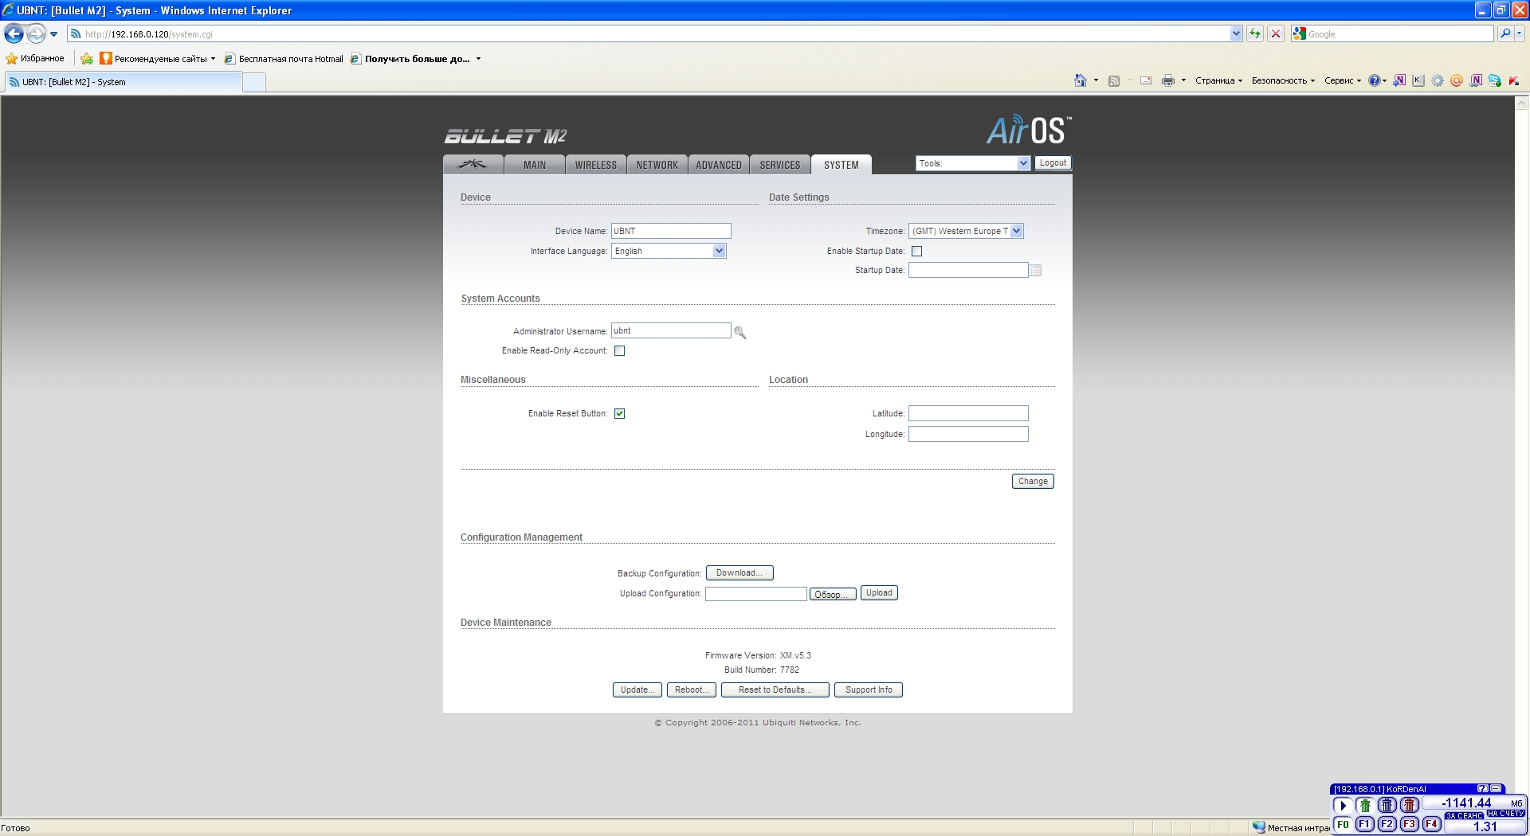The width and height of the screenshot is (1530, 836).
Task: Go back with the browser Back arrow
Action: tap(14, 33)
